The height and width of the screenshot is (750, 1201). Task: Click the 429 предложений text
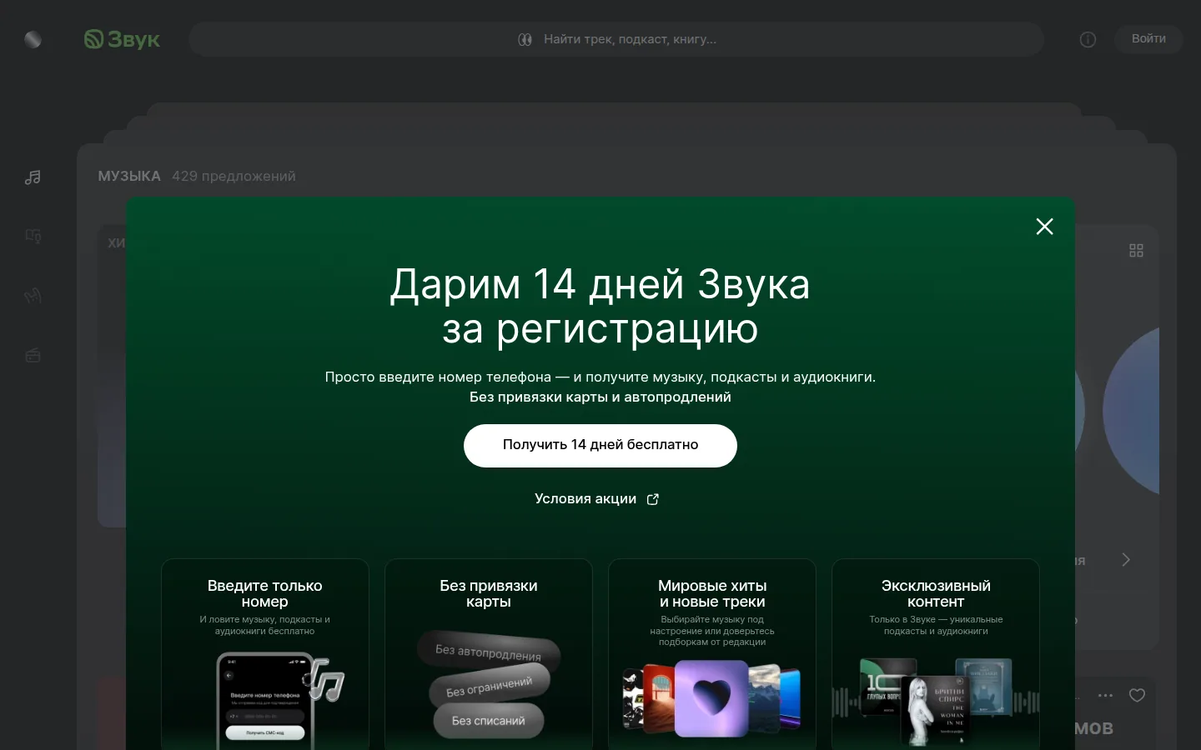(x=234, y=177)
